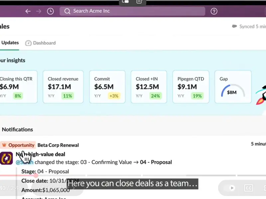Select the Updates tab
The height and width of the screenshot is (199, 266).
click(10, 43)
